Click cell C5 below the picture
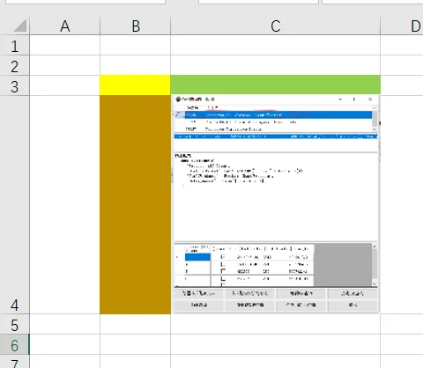423x368 pixels. [x=275, y=324]
